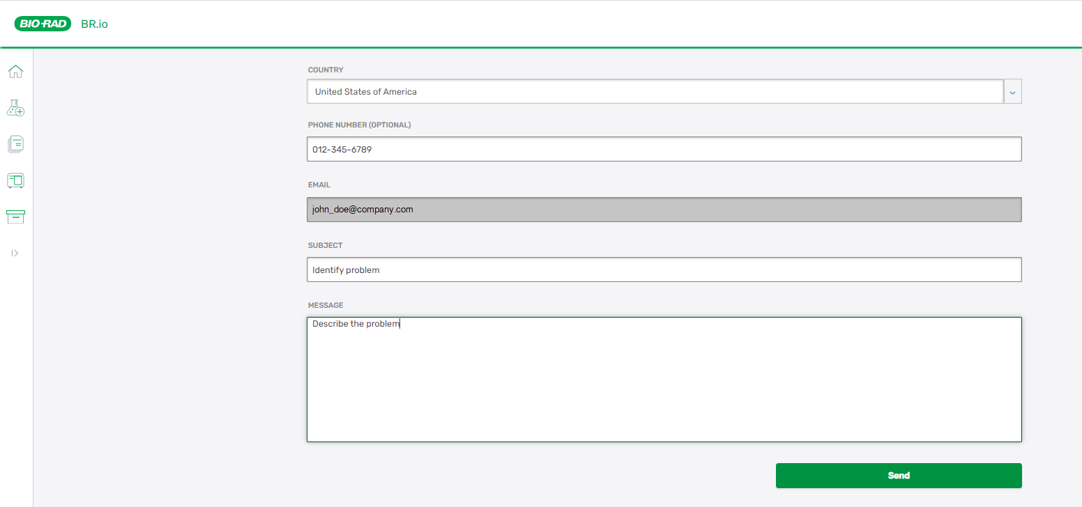
Task: Click the COUNTRY label text
Action: coord(326,70)
